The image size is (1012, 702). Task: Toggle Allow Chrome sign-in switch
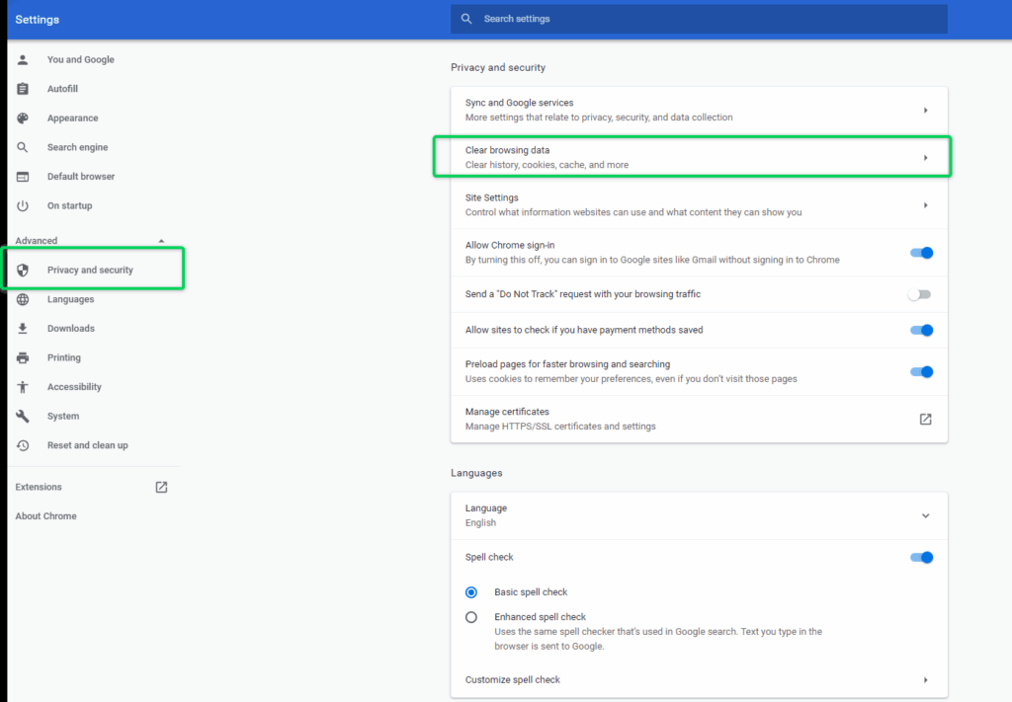point(921,253)
